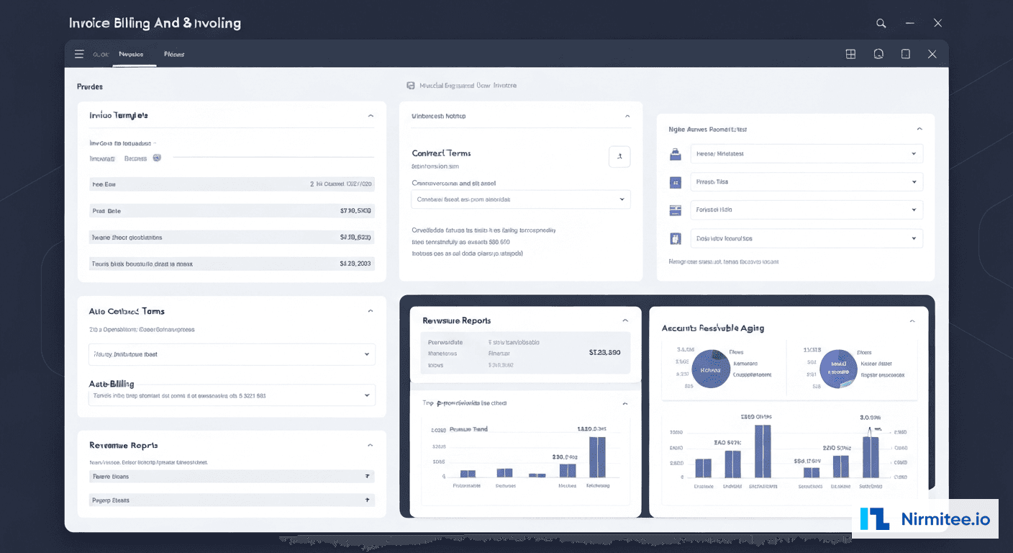Switch to the Plans tab
The image size is (1013, 553).
[x=173, y=53]
